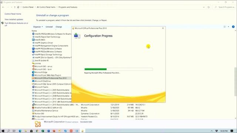Select the Mozilla Maintenance Service row

46,111
